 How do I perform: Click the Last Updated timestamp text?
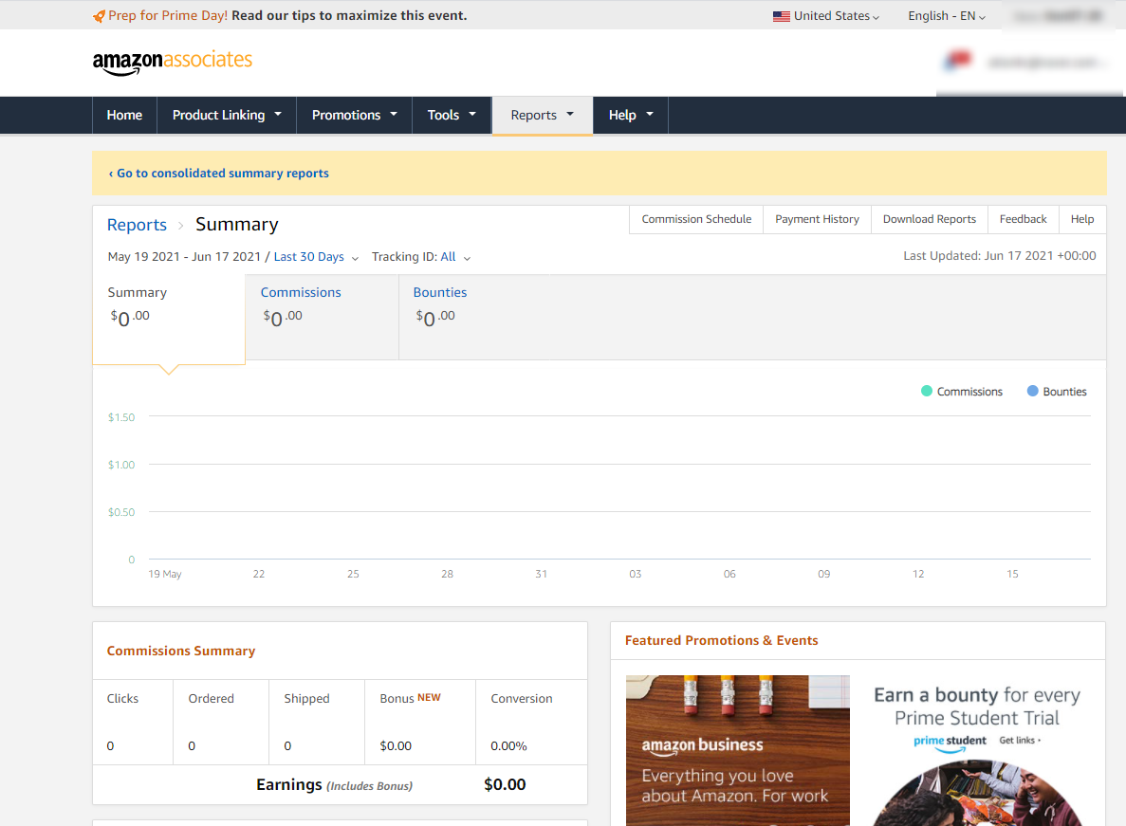tap(1000, 255)
